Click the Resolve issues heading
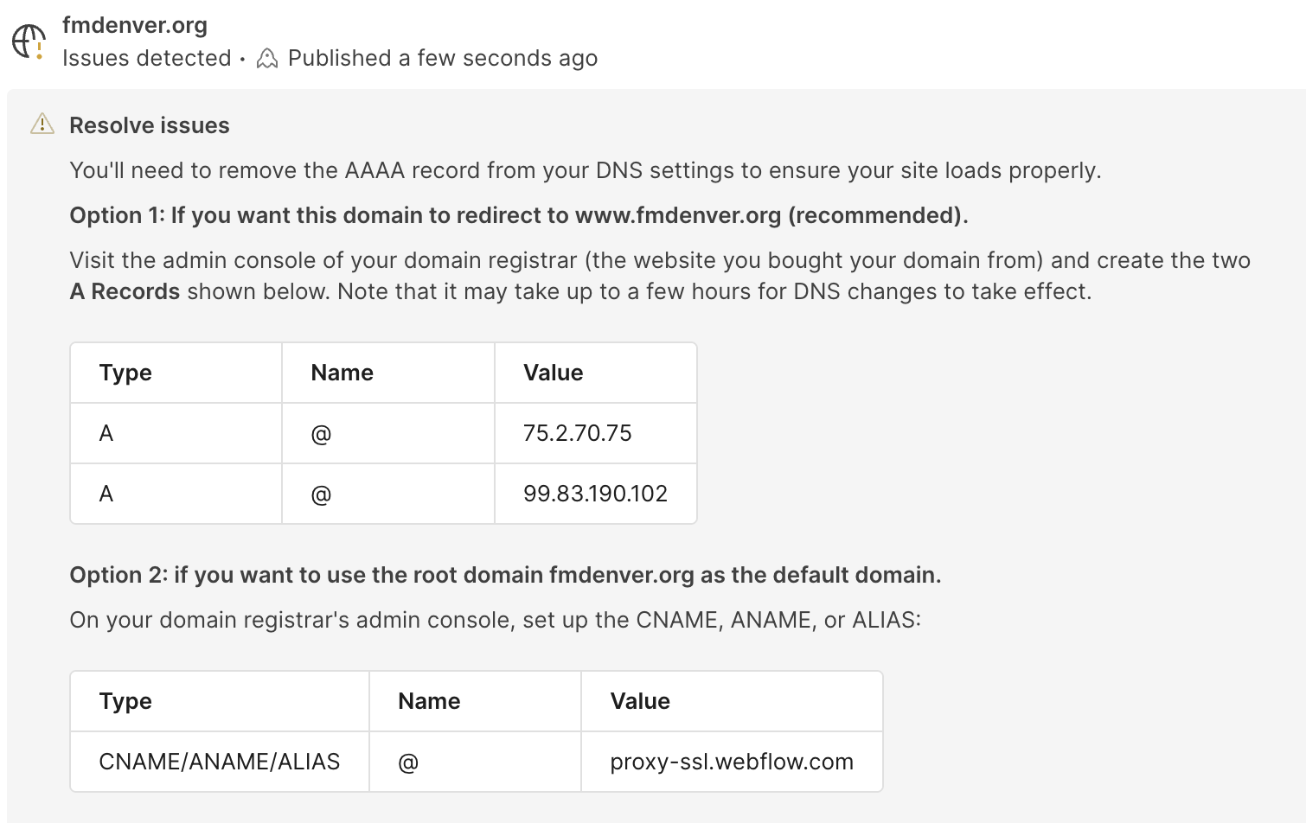 tap(150, 125)
